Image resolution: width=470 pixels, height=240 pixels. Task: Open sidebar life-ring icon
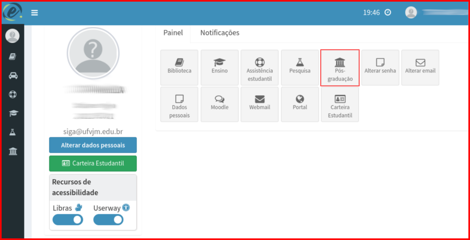click(13, 95)
